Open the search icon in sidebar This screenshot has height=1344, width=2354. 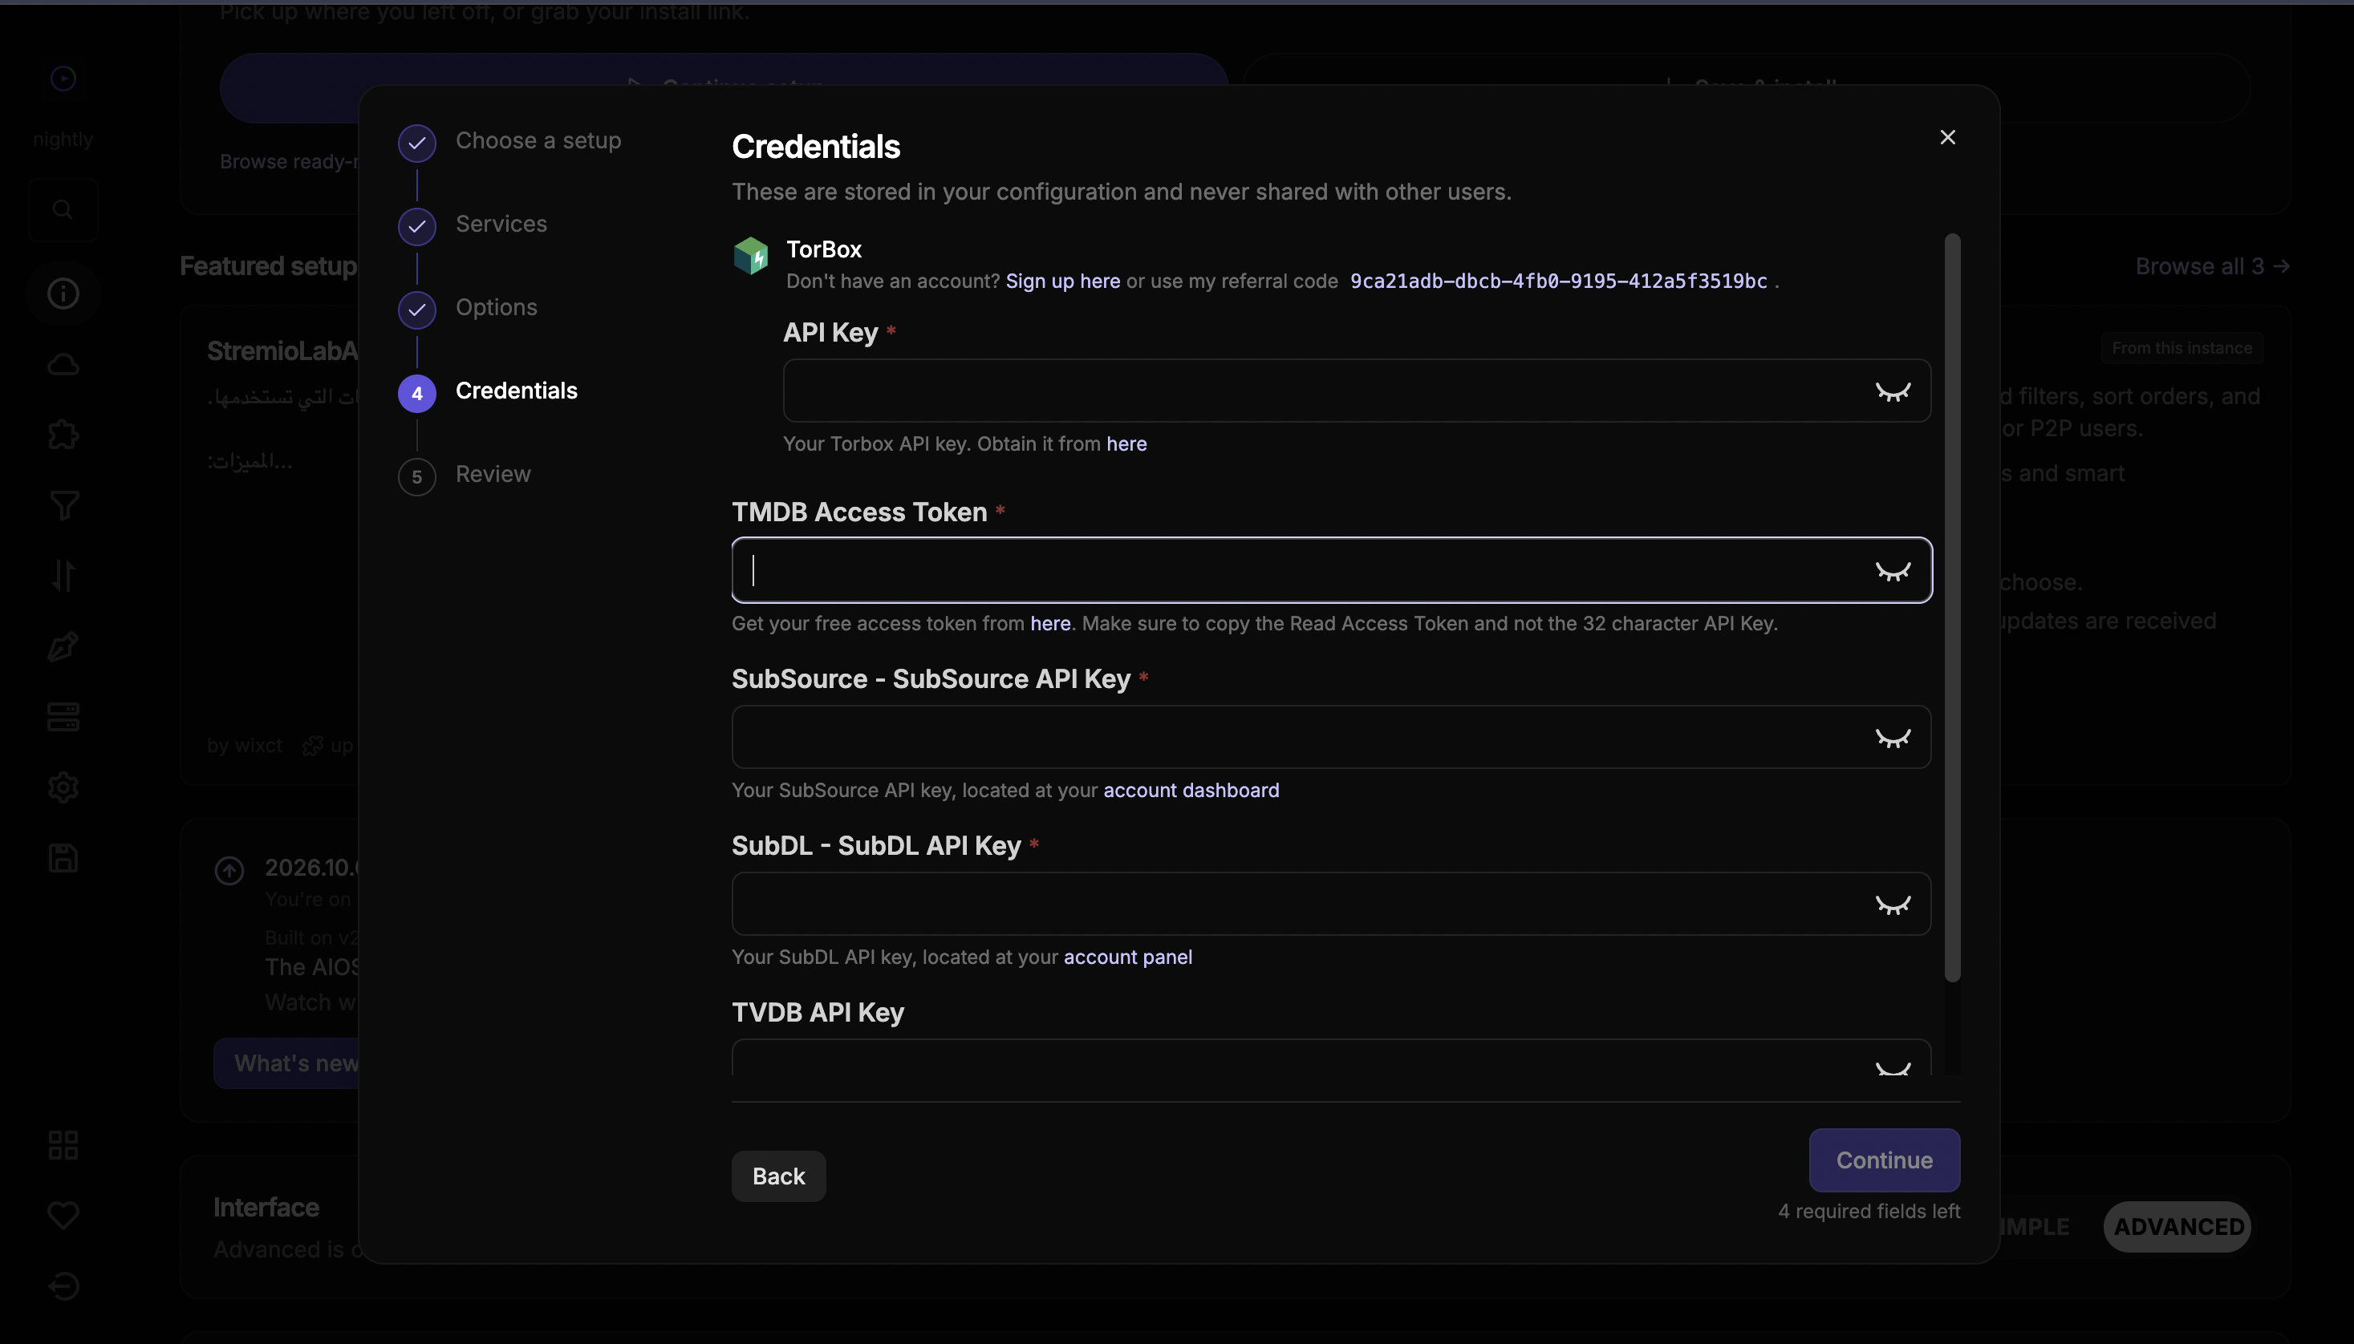63,209
